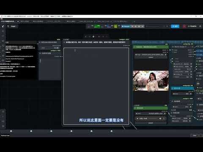
Task: Click the blue Queue run button
Action: [126, 26]
